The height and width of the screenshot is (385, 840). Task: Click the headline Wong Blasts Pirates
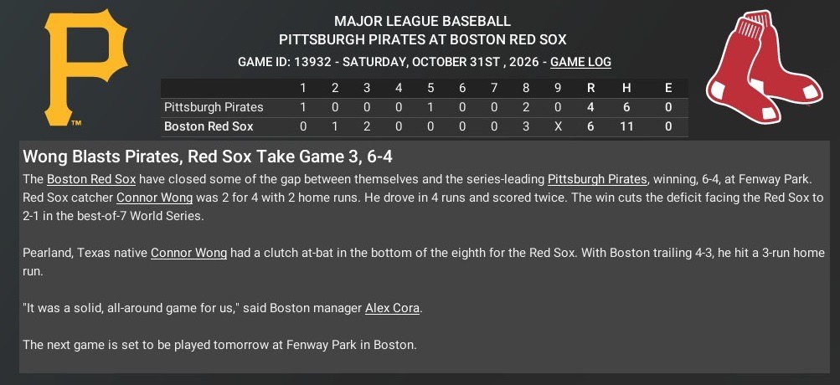tap(209, 157)
